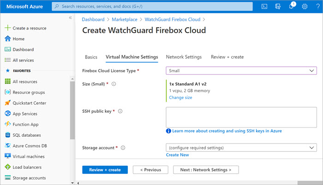Viewport: 323px width, 185px height.
Task: Open Cloud Shell icon in top bar
Action: [x=264, y=6]
